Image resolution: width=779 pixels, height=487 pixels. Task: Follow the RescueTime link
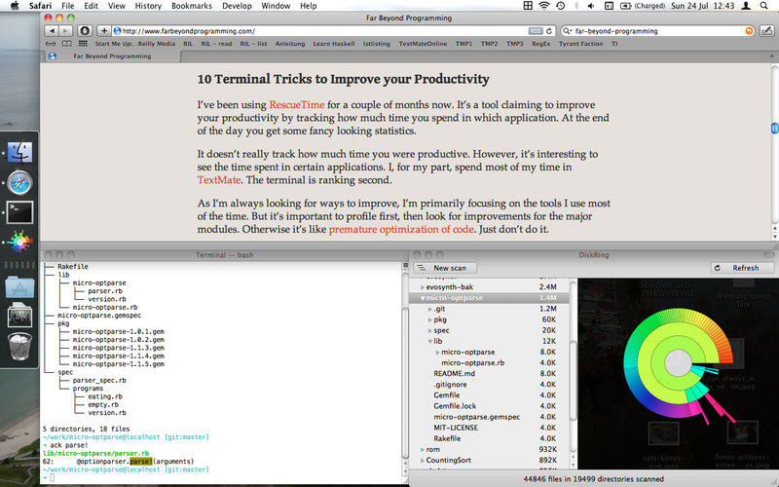tap(297, 105)
